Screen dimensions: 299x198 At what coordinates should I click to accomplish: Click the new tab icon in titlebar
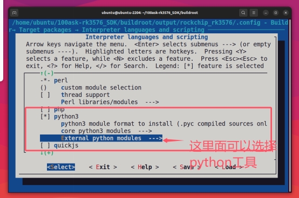(14, 13)
